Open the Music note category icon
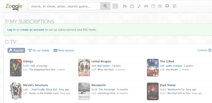The width and height of the screenshot is (212, 103). 139,6
